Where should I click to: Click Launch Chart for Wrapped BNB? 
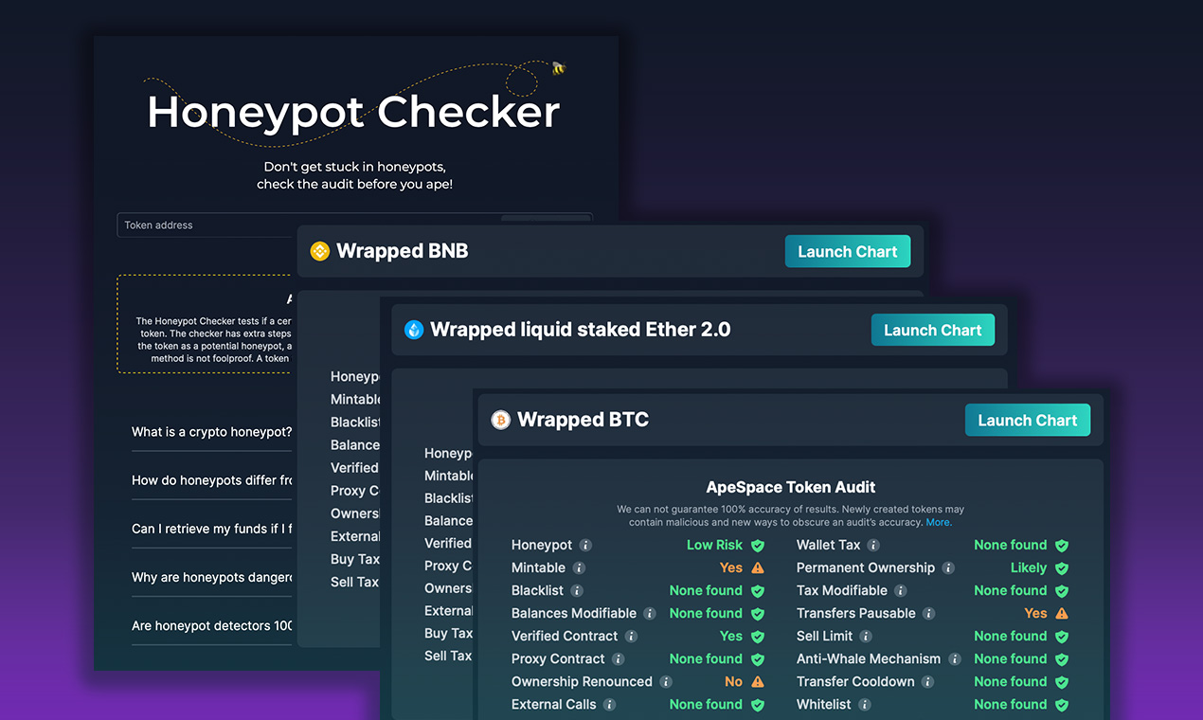tap(848, 251)
